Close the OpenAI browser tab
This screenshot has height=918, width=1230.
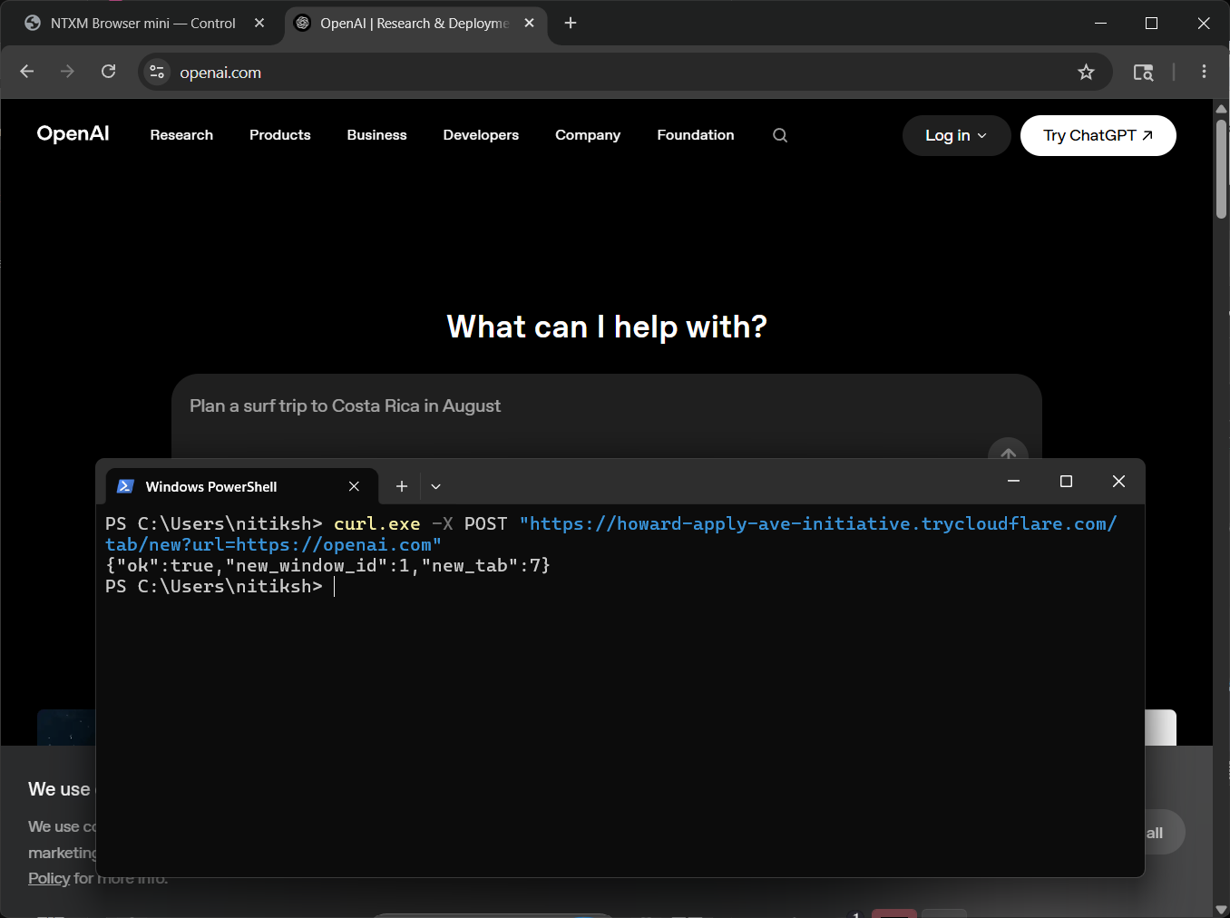[529, 23]
